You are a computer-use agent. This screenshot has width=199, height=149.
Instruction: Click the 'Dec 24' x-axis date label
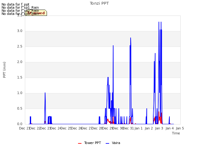56,128
